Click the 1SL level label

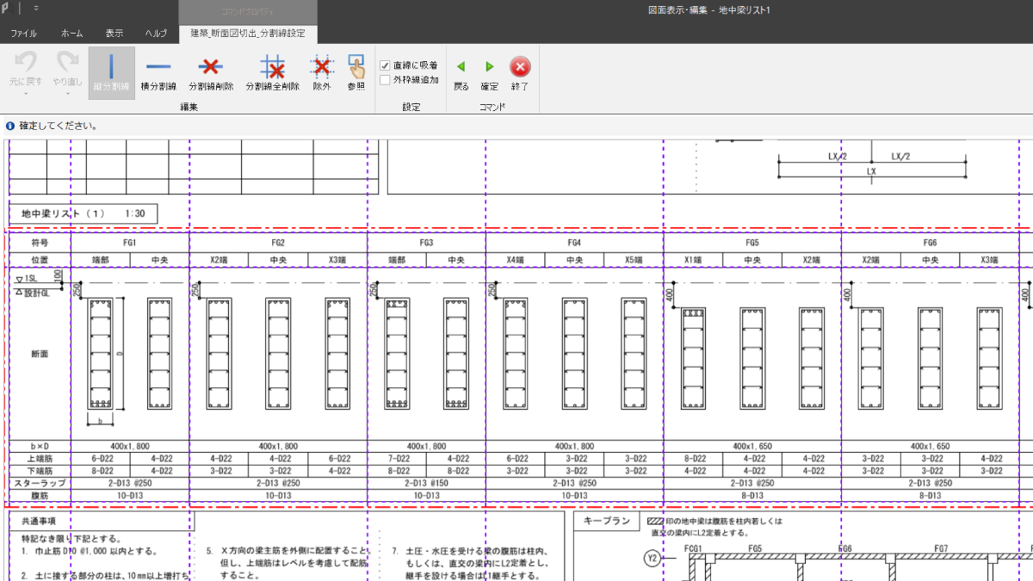[31, 279]
